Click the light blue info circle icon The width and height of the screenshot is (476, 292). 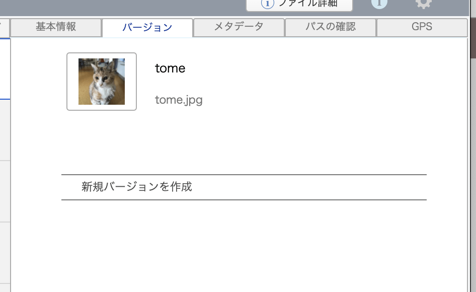[379, 4]
